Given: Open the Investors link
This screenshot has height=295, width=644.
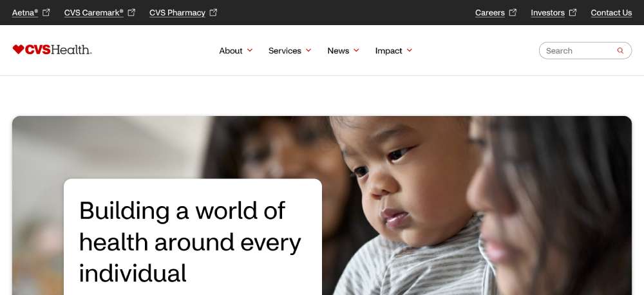Looking at the screenshot, I should click(547, 13).
